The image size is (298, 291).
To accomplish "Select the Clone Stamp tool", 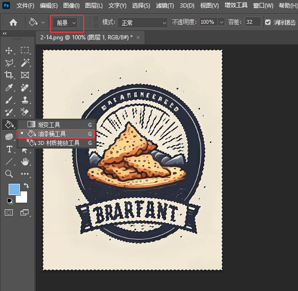I will (x=25, y=100).
